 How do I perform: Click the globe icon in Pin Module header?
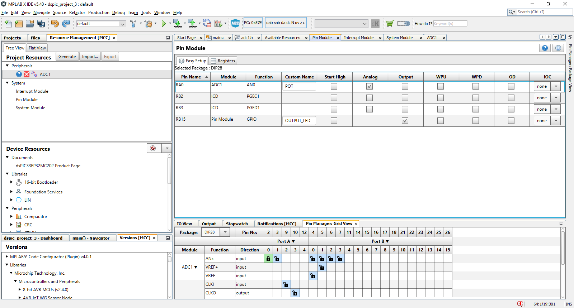[558, 48]
